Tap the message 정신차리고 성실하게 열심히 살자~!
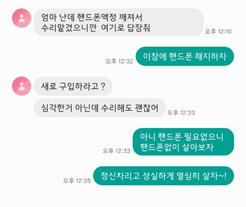The height and width of the screenshot is (207, 246). 164,176
